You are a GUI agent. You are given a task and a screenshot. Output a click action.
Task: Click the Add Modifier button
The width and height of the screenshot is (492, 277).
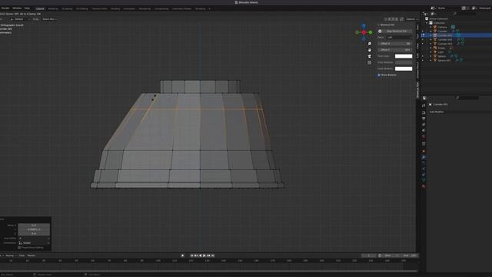(x=437, y=112)
